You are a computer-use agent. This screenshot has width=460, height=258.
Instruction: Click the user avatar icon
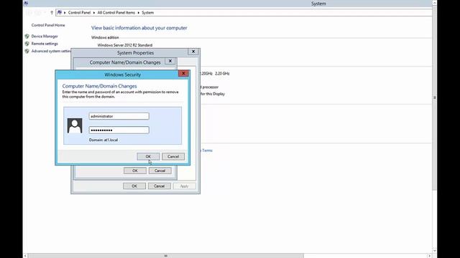tap(75, 126)
